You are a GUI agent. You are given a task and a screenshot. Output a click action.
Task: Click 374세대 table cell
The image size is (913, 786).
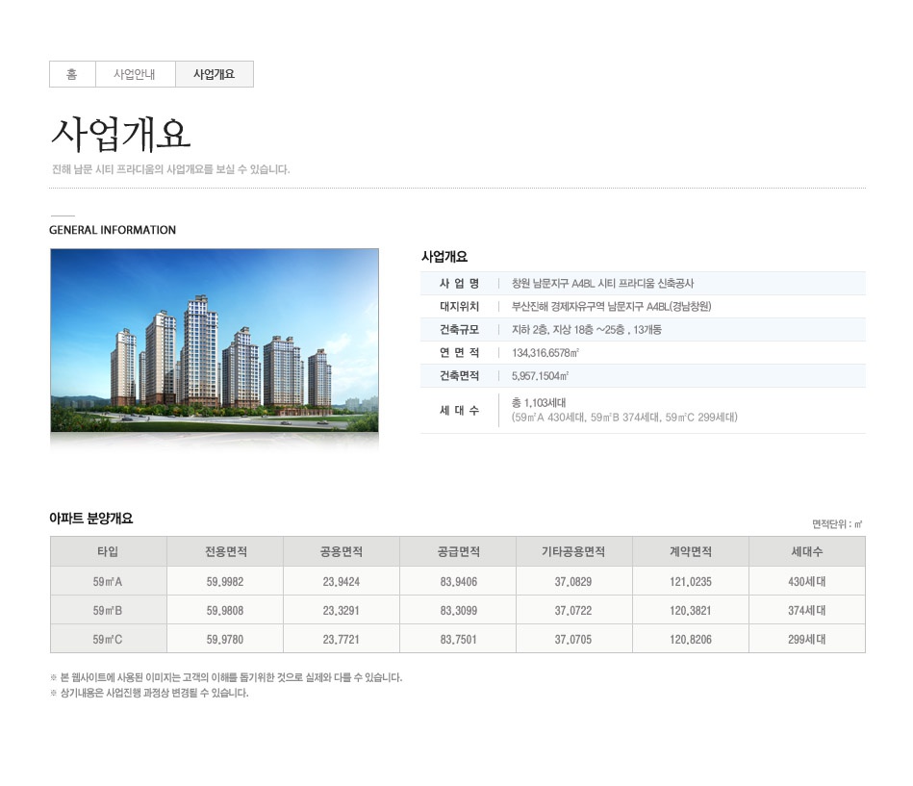pyautogui.click(x=807, y=610)
